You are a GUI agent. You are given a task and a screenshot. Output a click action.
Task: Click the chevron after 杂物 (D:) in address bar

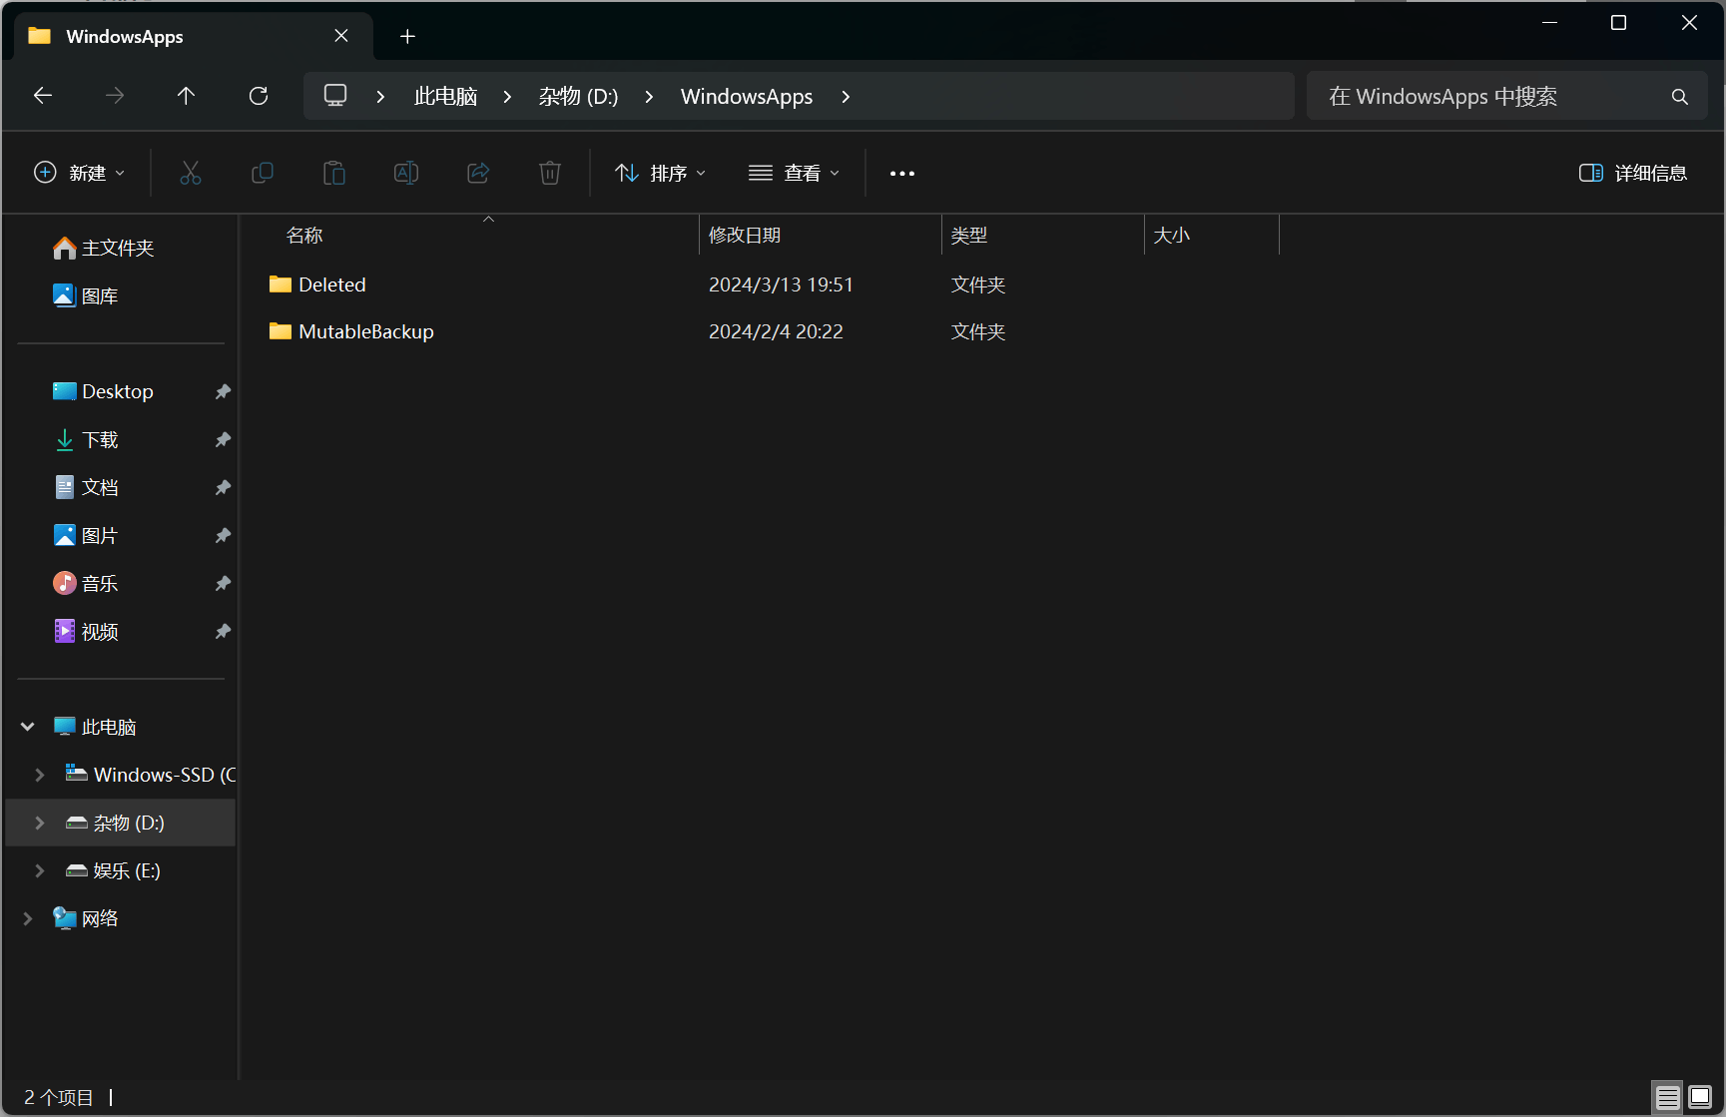coord(649,97)
